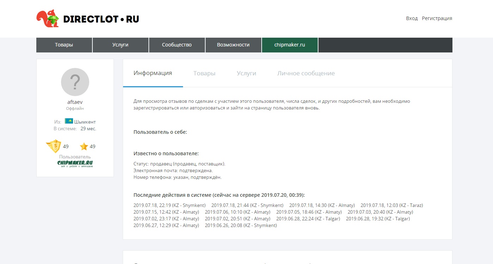This screenshot has width=493, height=264.
Task: Click the username aftaev
Action: point(75,102)
